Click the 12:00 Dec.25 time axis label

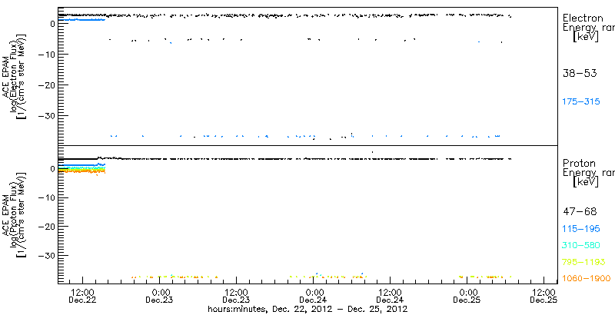[x=544, y=296]
